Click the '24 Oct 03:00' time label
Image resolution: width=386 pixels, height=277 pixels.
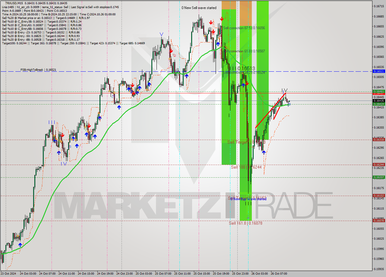point(28,274)
